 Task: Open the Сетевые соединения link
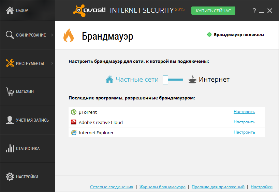[x=112, y=187]
